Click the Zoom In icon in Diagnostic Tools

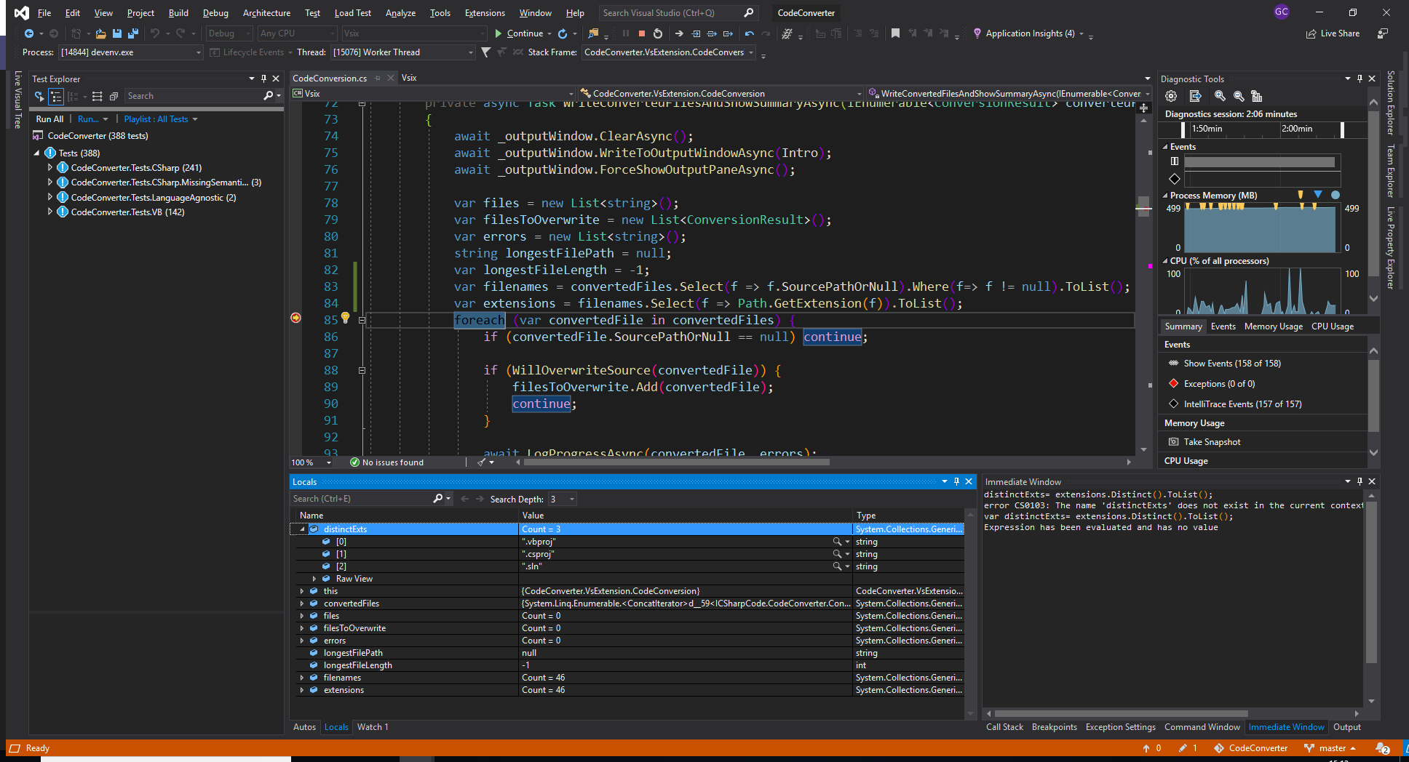tap(1220, 96)
